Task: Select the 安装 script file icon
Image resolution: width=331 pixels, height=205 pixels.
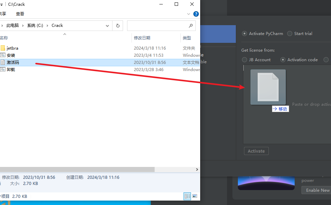Action: tap(2, 55)
